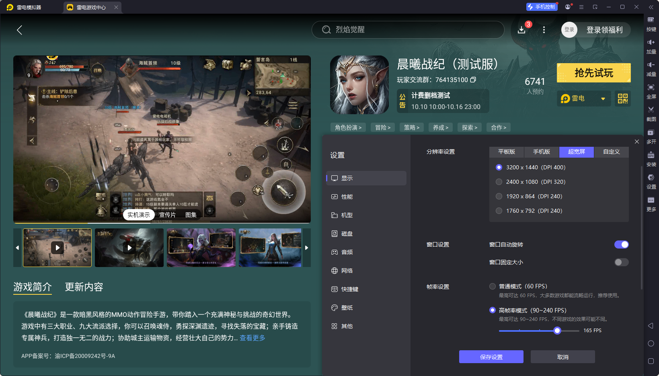Select the 宣传片 media tab

click(167, 214)
